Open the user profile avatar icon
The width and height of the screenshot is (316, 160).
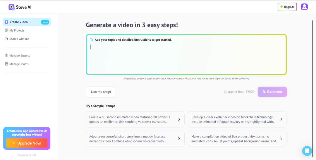tap(304, 7)
